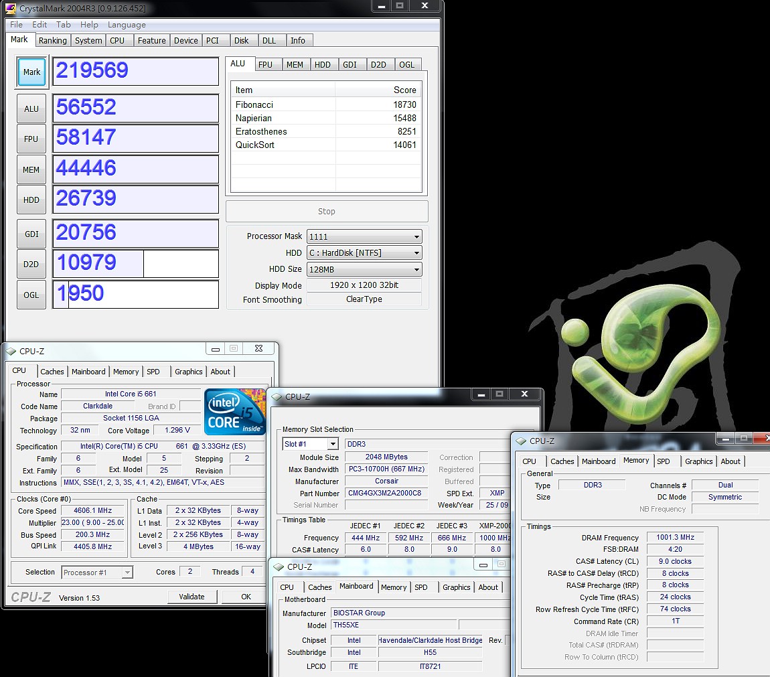Screen dimensions: 770x677
Task: Click Validate in CPU-Z
Action: 192,597
